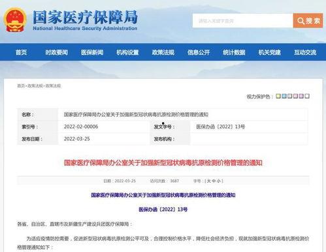This screenshot has height=252, width=326.
Task: Select the pink eye-protection color swatch
Action: (295, 96)
